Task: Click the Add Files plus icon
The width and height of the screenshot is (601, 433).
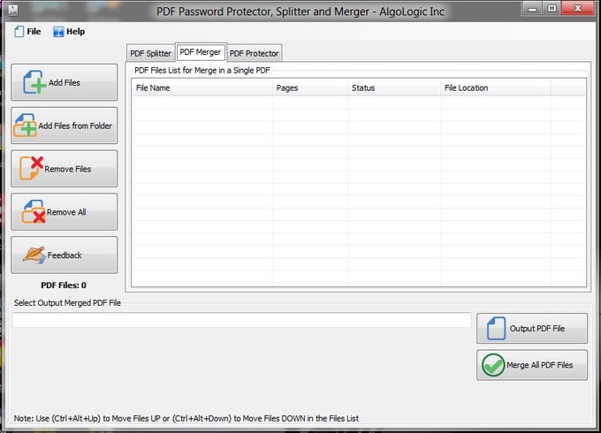Action: pyautogui.click(x=34, y=82)
